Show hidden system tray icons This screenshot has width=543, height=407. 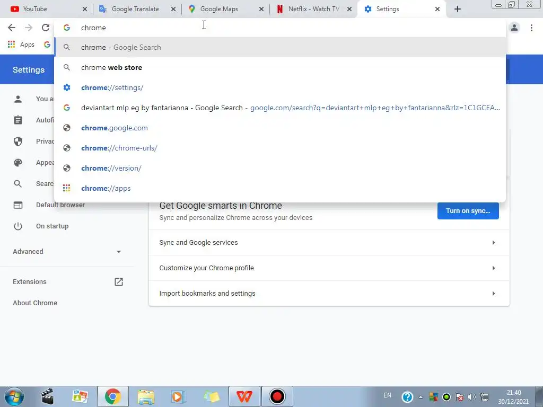421,397
